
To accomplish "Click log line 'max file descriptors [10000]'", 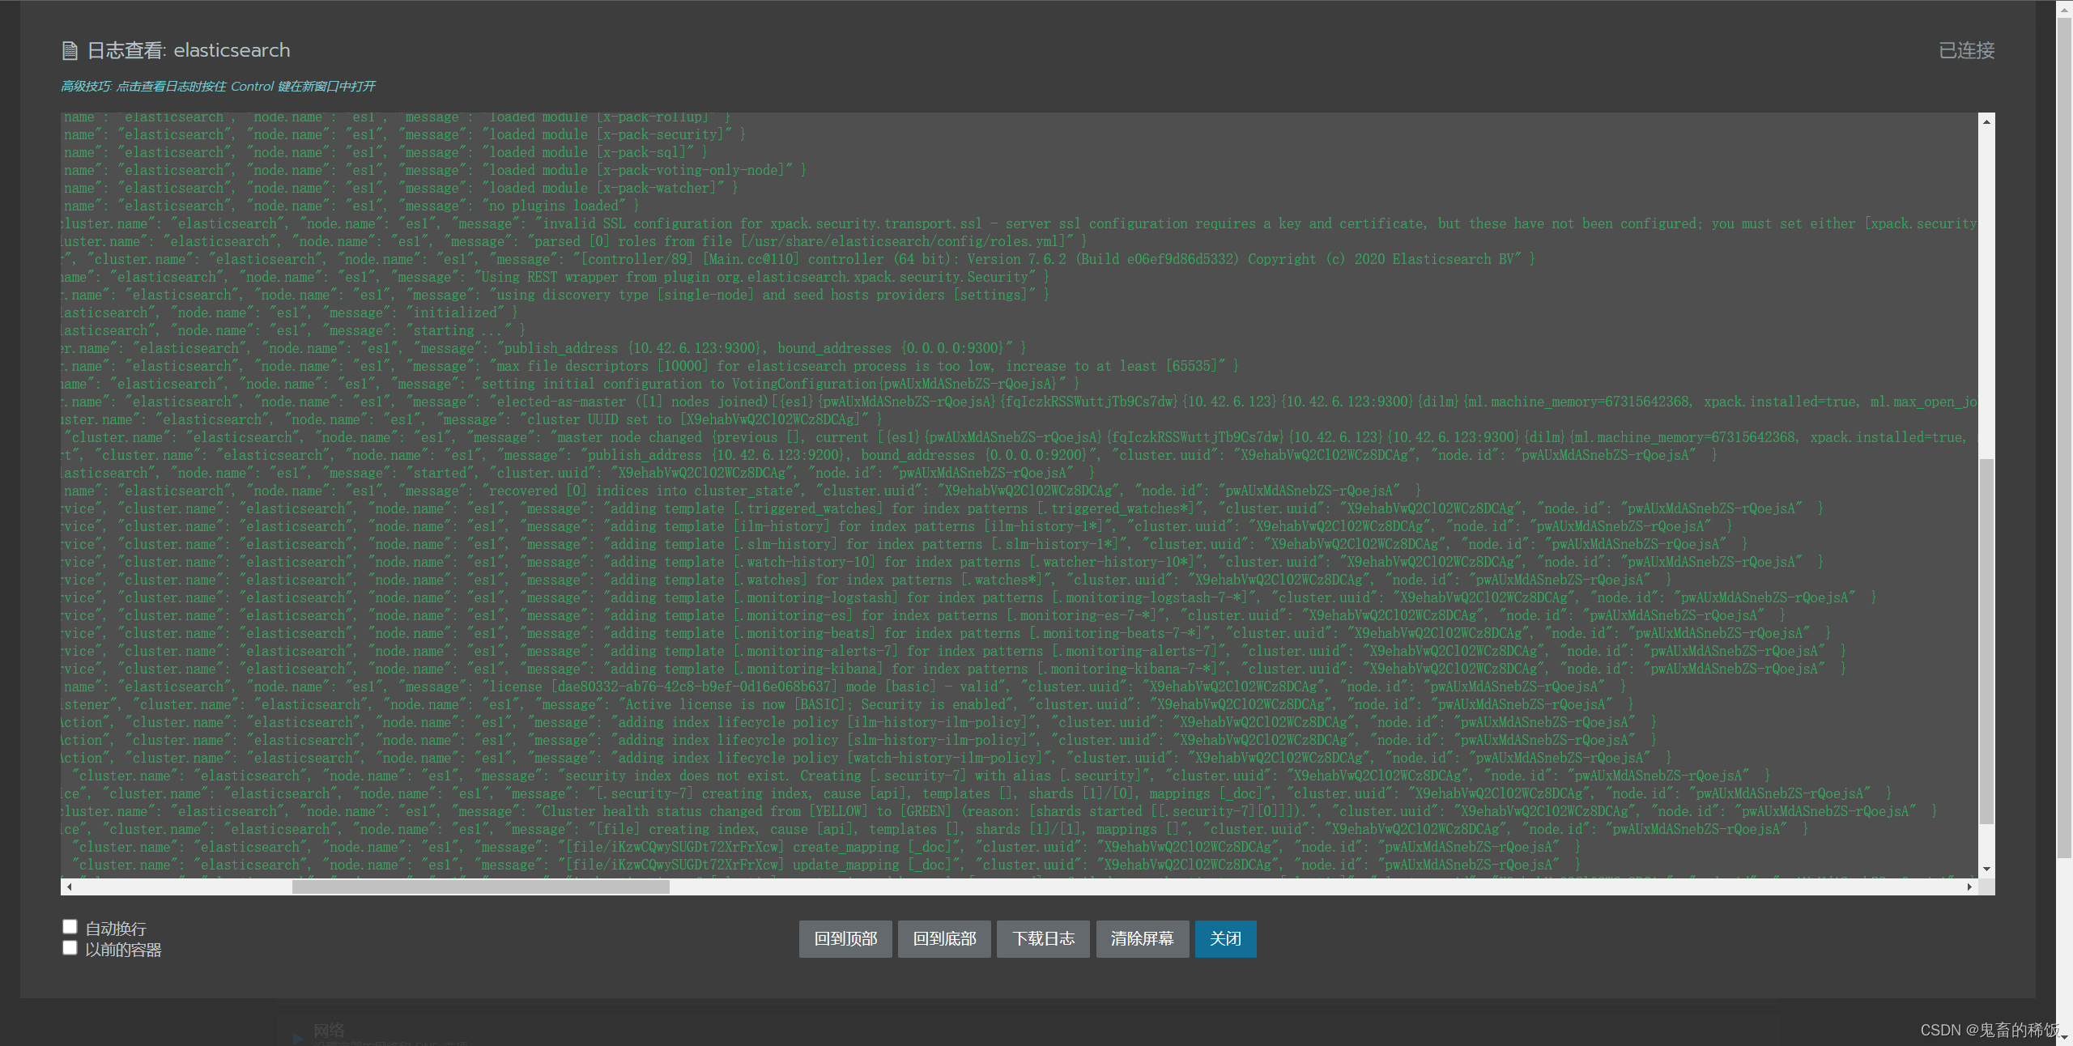I will pyautogui.click(x=650, y=366).
